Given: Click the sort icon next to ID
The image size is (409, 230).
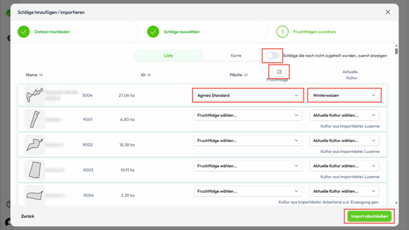Looking at the screenshot, I should click(x=149, y=75).
